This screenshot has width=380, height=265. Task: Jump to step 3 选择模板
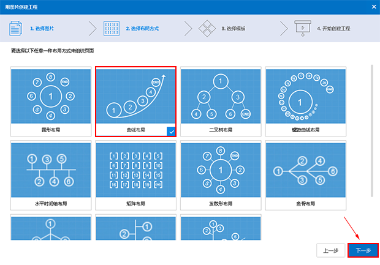[234, 29]
